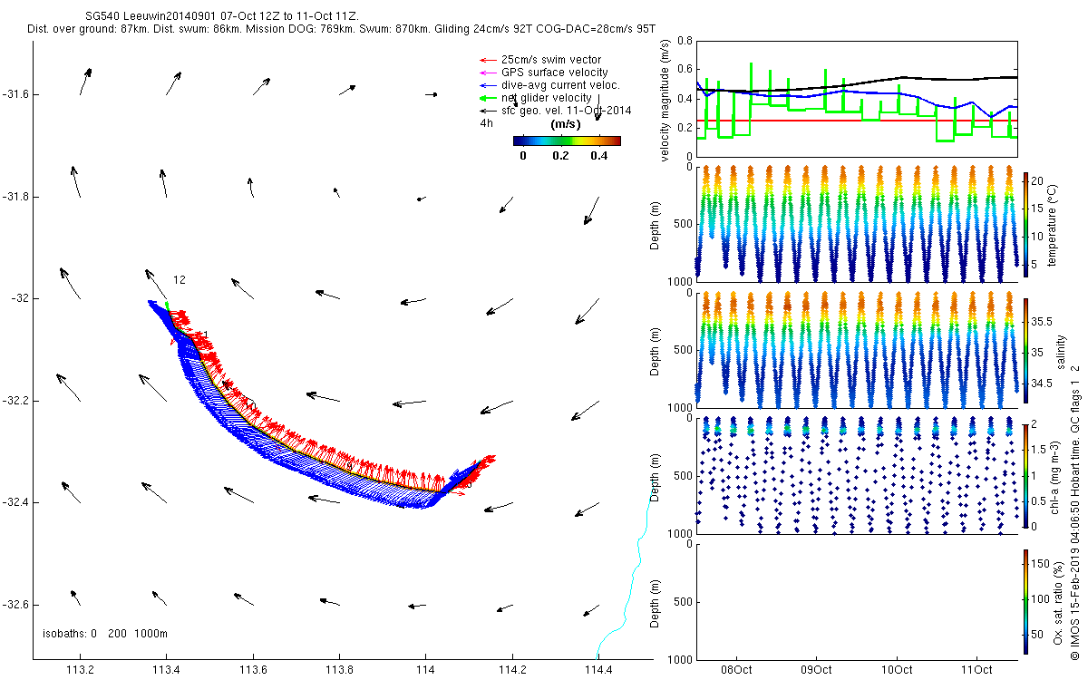Screen dimensions: 1088x680
Task: Click the '10Oct' date tick
Action: [x=896, y=671]
